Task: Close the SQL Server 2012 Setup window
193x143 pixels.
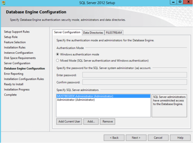Action: coord(188,2)
